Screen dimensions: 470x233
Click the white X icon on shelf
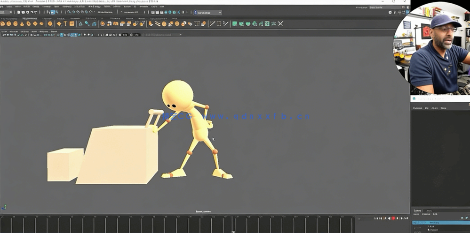[x=280, y=23]
